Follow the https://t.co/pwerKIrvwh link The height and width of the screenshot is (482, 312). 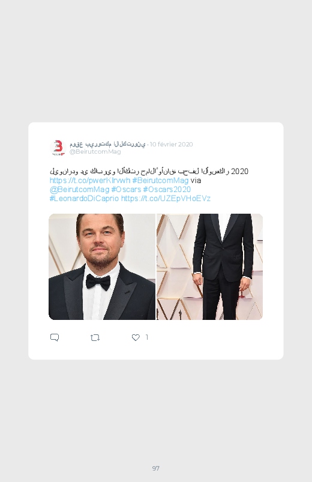[x=90, y=180]
